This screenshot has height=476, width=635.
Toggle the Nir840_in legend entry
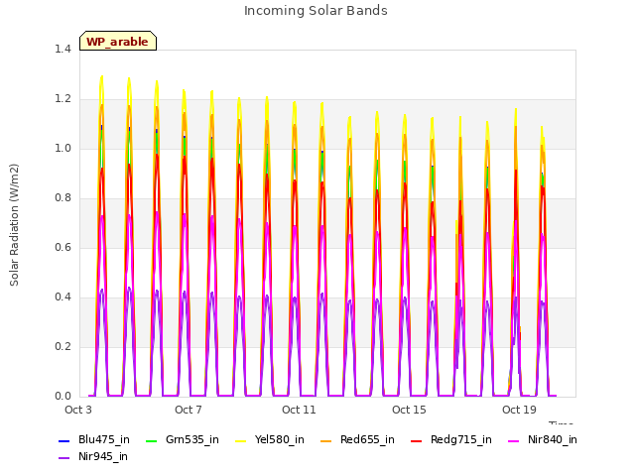(543, 440)
